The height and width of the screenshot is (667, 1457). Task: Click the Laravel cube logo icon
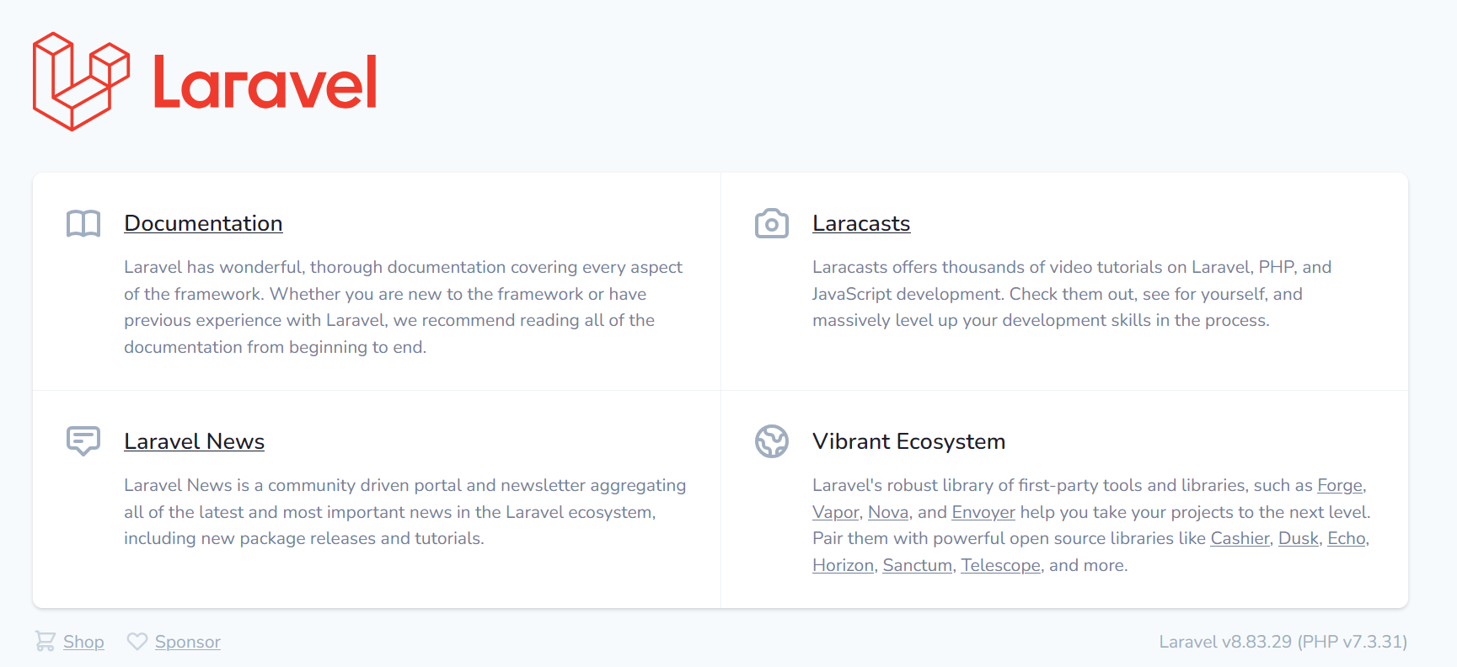(x=81, y=82)
